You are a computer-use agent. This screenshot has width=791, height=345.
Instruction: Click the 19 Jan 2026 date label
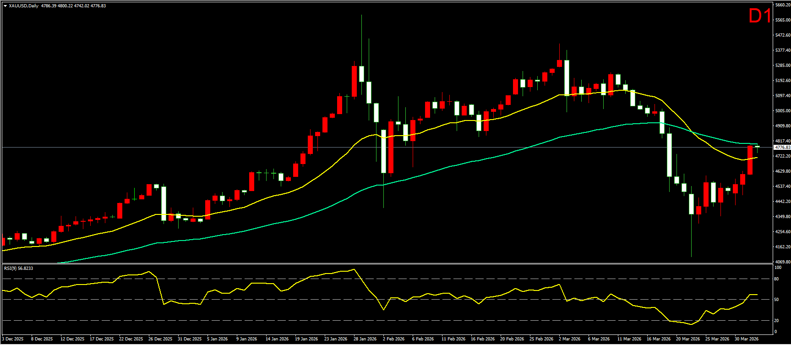[x=306, y=339]
